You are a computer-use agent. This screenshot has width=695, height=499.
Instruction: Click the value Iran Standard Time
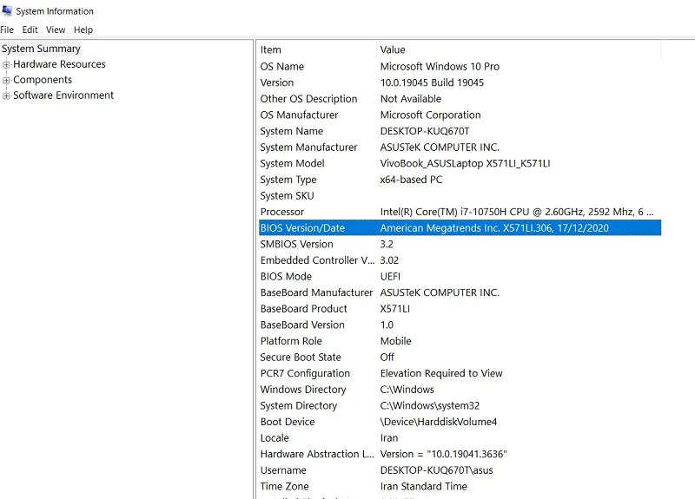click(x=423, y=487)
